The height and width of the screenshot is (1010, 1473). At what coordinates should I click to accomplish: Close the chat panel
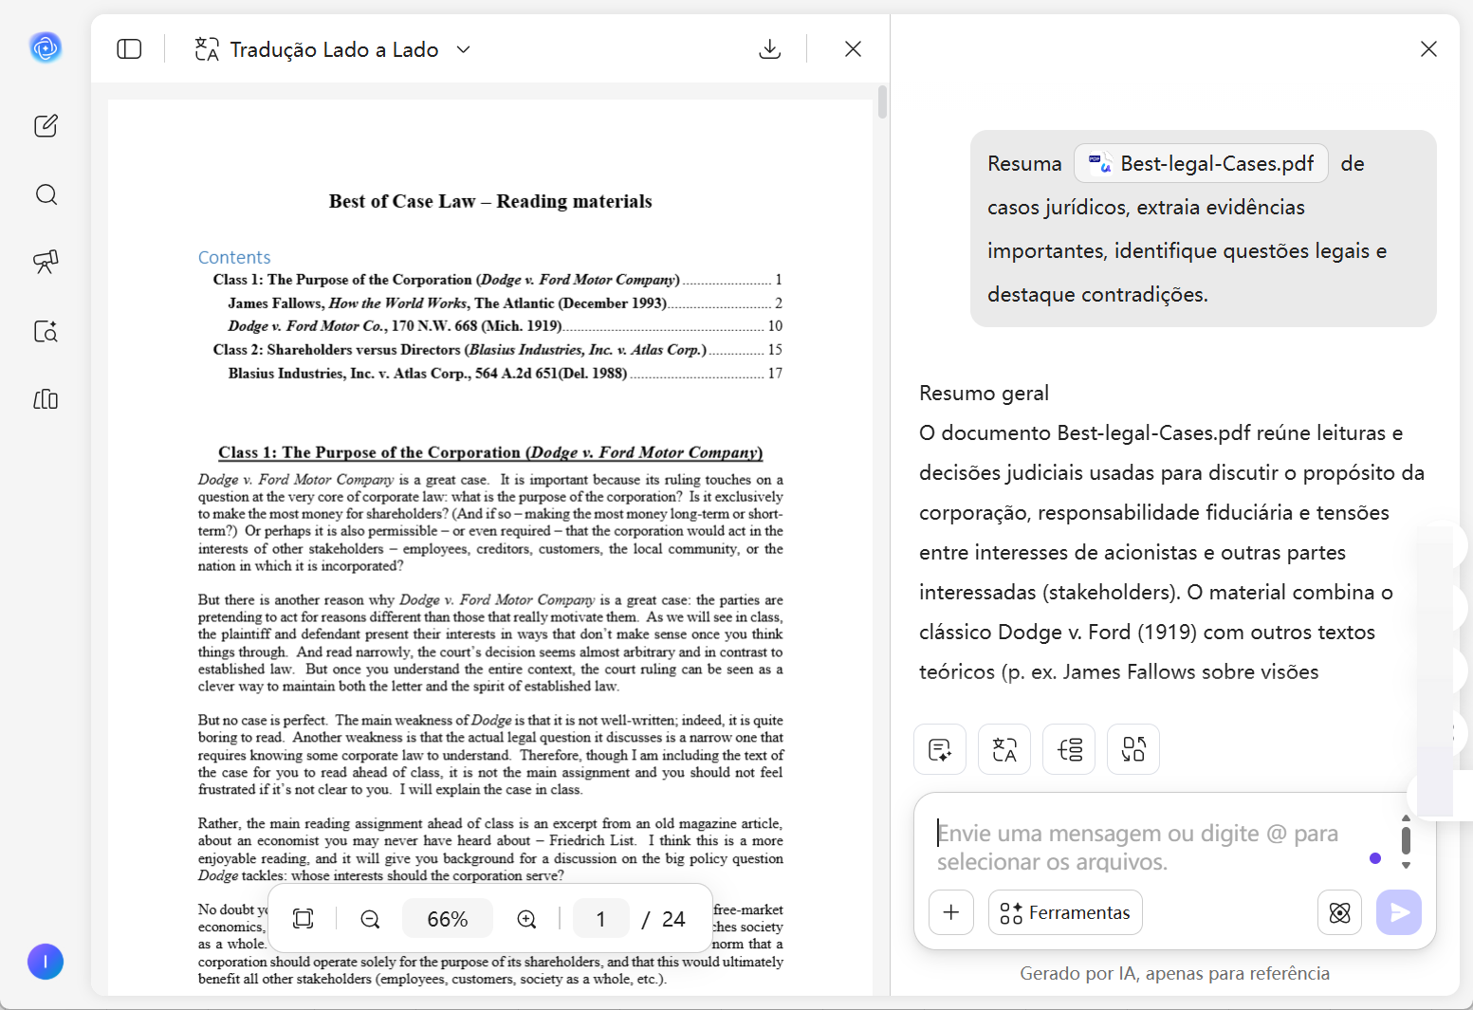click(x=1428, y=49)
